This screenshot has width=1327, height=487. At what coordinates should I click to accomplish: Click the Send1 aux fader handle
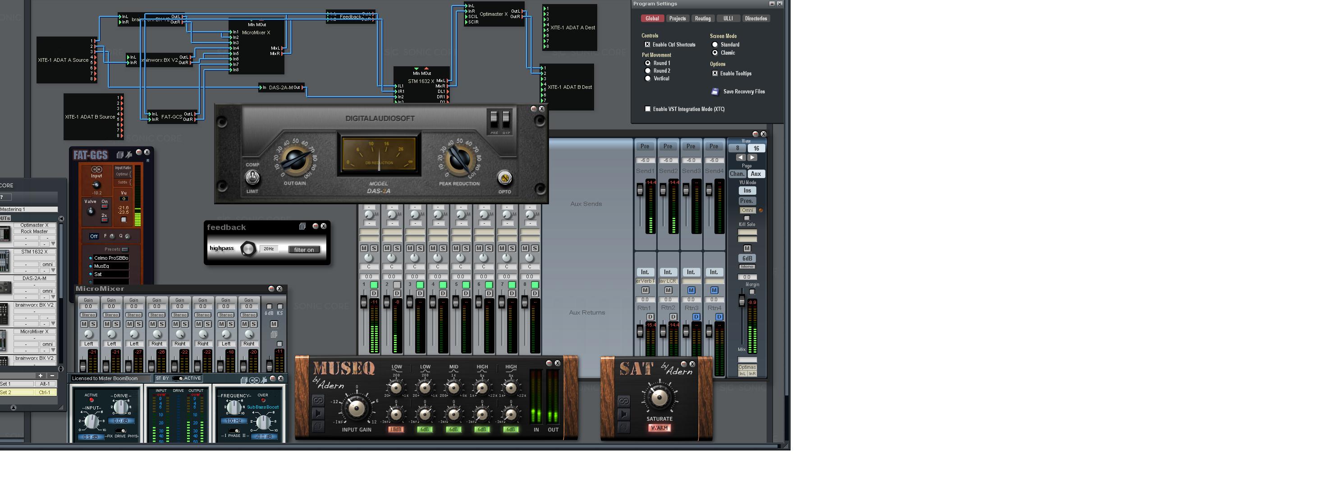pos(640,190)
